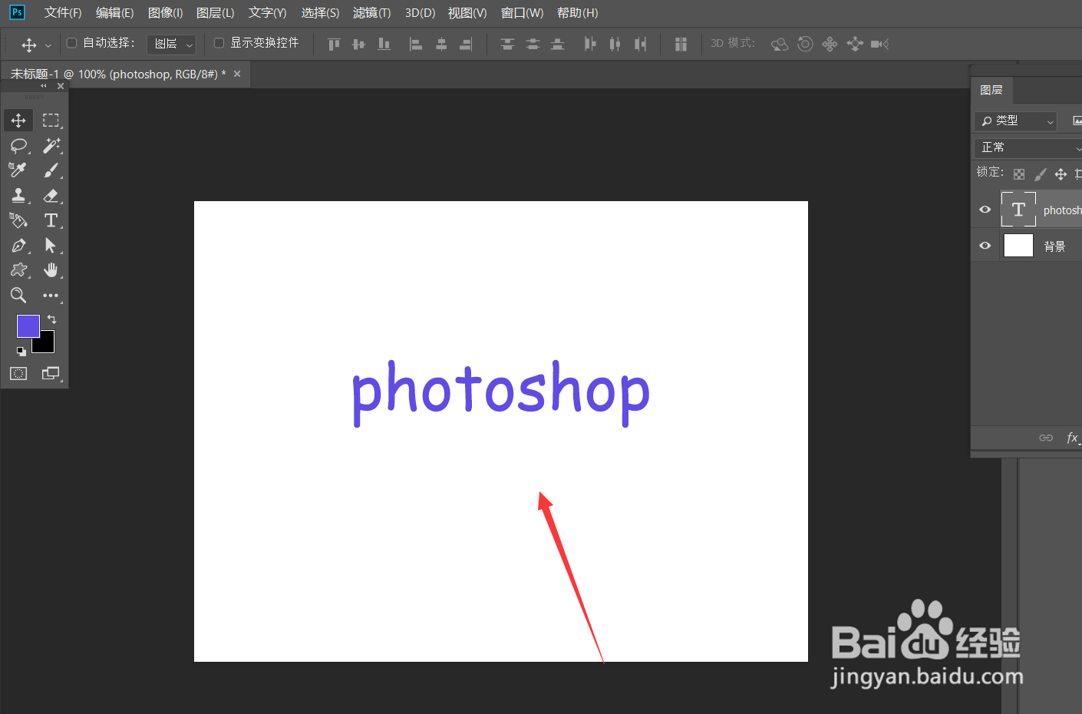Viewport: 1082px width, 714px height.
Task: Open the 编辑(E) menu
Action: [114, 13]
